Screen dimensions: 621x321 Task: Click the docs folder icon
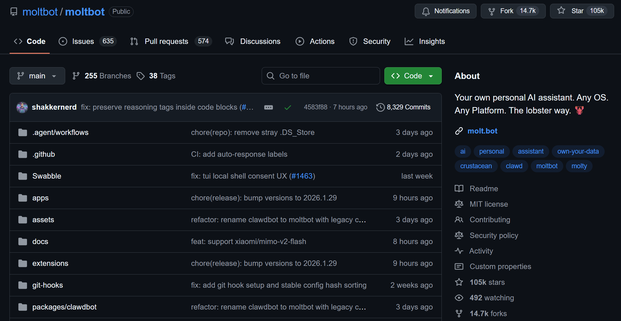pyautogui.click(x=22, y=241)
